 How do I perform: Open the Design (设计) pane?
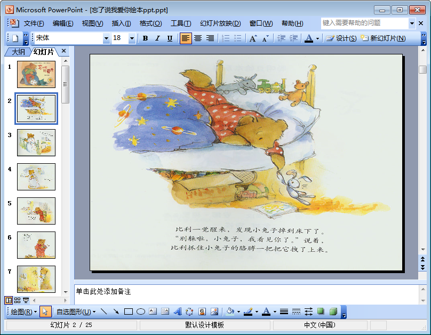click(x=341, y=38)
